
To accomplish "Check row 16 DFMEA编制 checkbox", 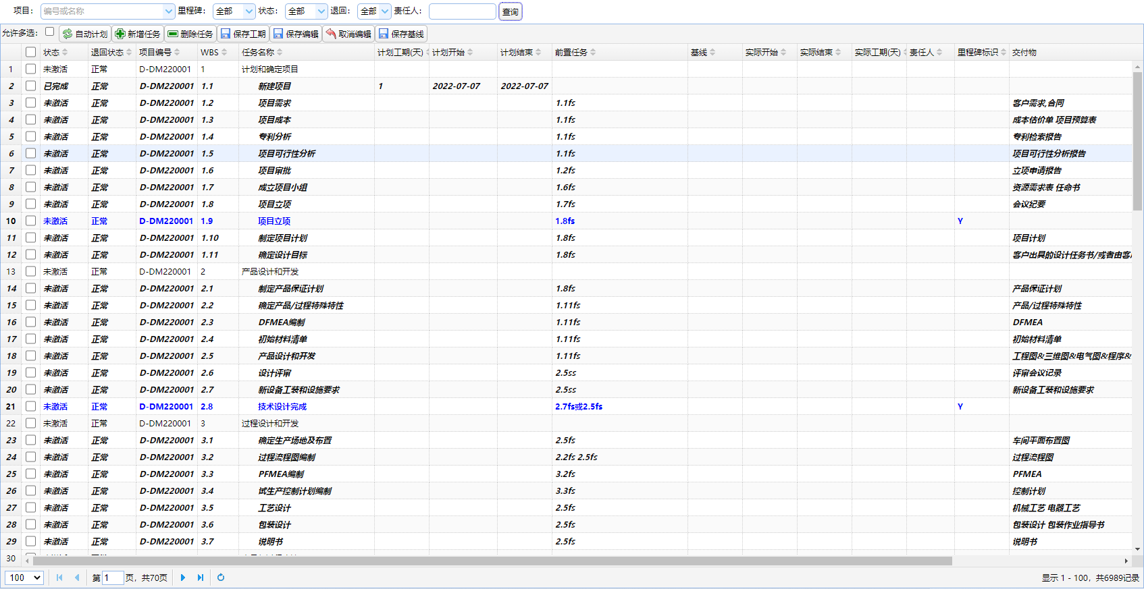I will click(30, 322).
